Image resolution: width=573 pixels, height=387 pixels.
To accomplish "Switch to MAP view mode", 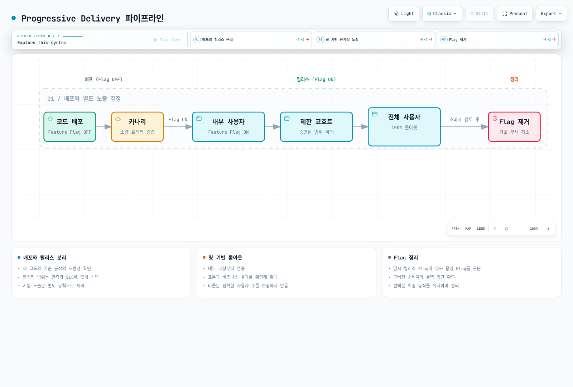I will click(468, 229).
